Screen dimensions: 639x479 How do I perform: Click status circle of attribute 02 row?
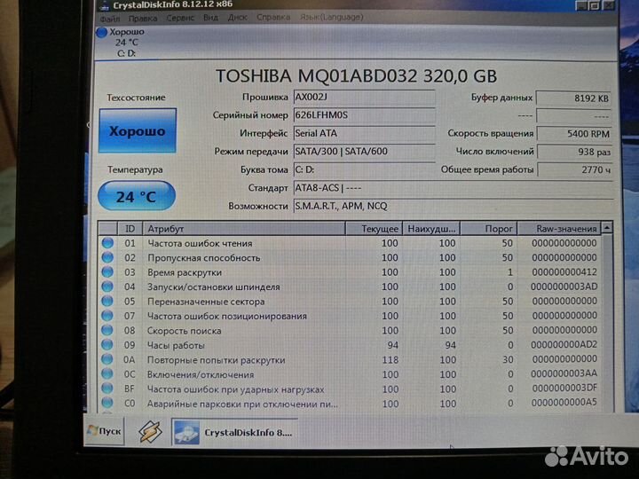point(107,257)
